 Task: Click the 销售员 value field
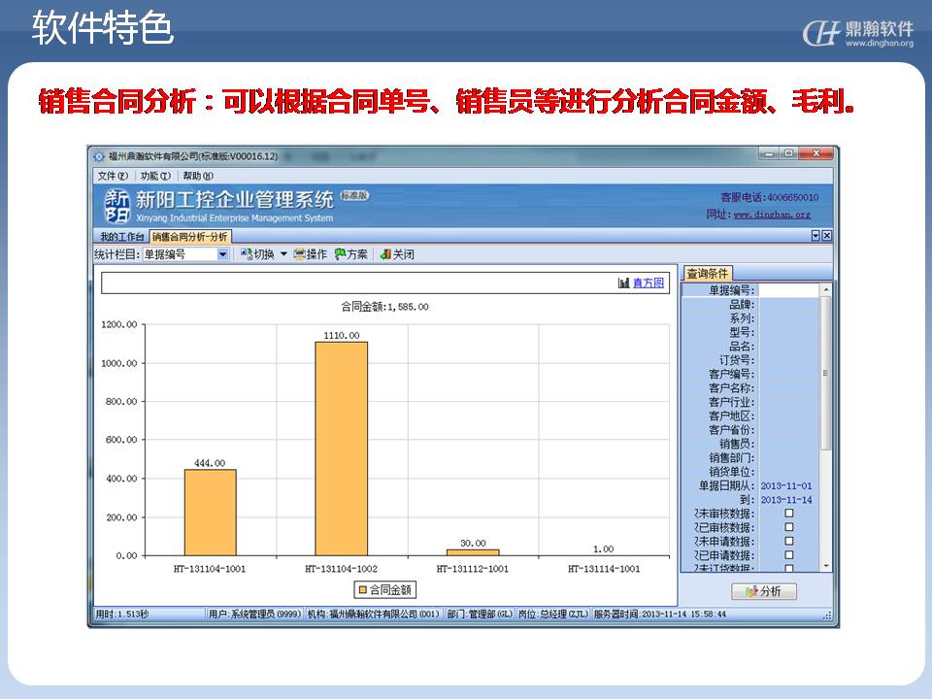coord(788,444)
